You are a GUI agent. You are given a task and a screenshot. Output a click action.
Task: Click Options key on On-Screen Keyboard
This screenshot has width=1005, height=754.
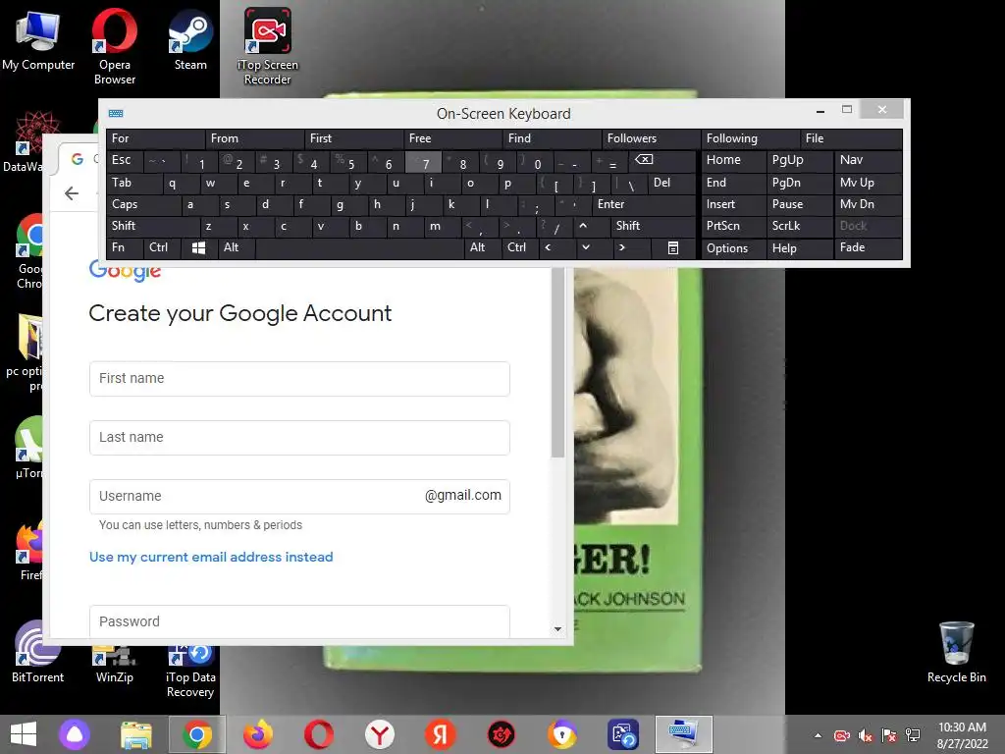[x=734, y=248]
